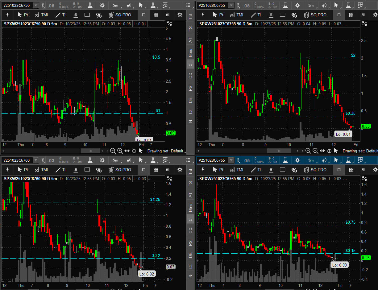The image size is (378, 290).
Task: Toggle four-grid layout button in the C6755 toolbar
Action: pos(351,15)
